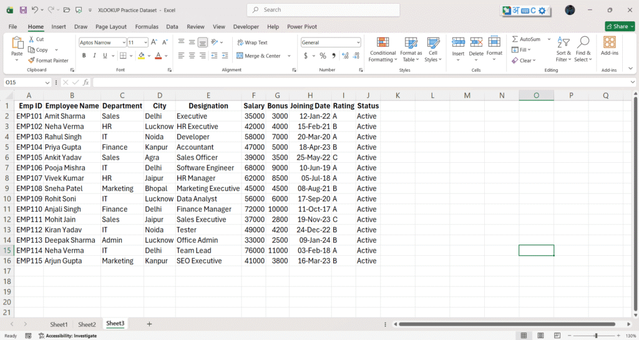
Task: Toggle Italic formatting
Action: pos(95,56)
